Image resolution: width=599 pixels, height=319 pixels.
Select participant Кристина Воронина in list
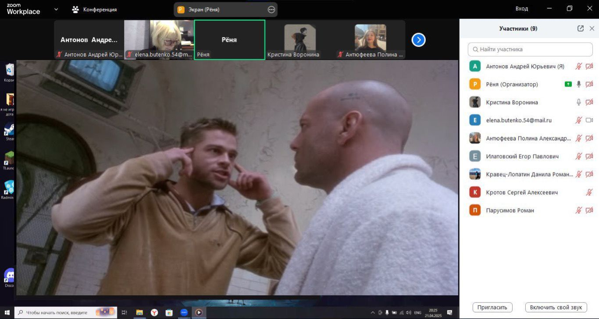click(530, 102)
